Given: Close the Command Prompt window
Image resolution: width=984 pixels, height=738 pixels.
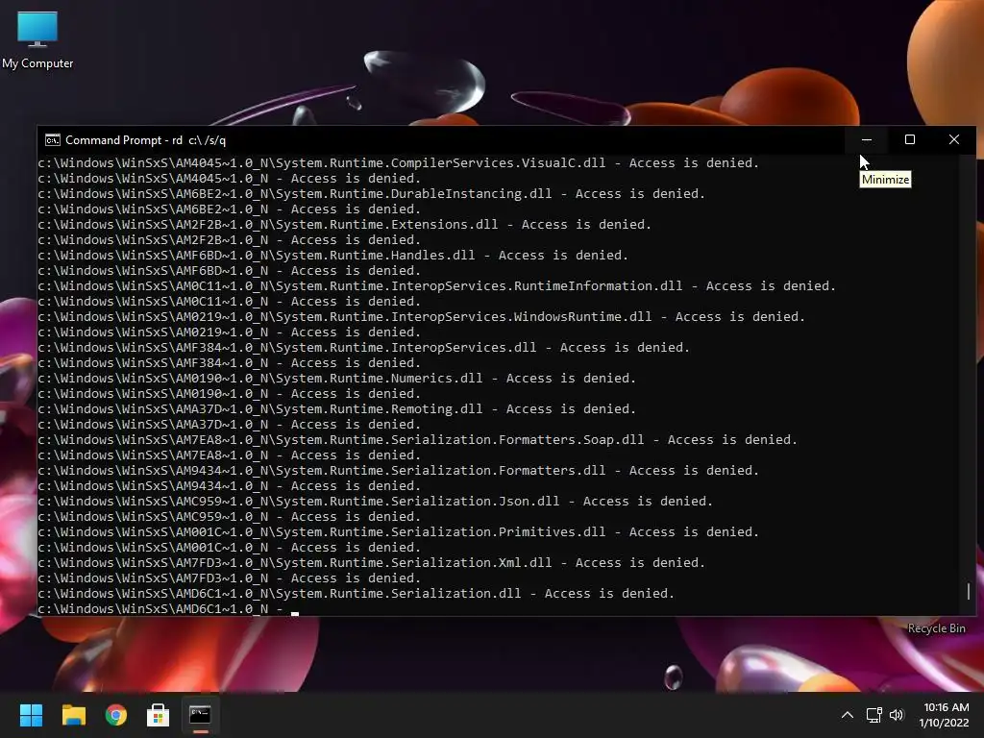Looking at the screenshot, I should pyautogui.click(x=954, y=140).
